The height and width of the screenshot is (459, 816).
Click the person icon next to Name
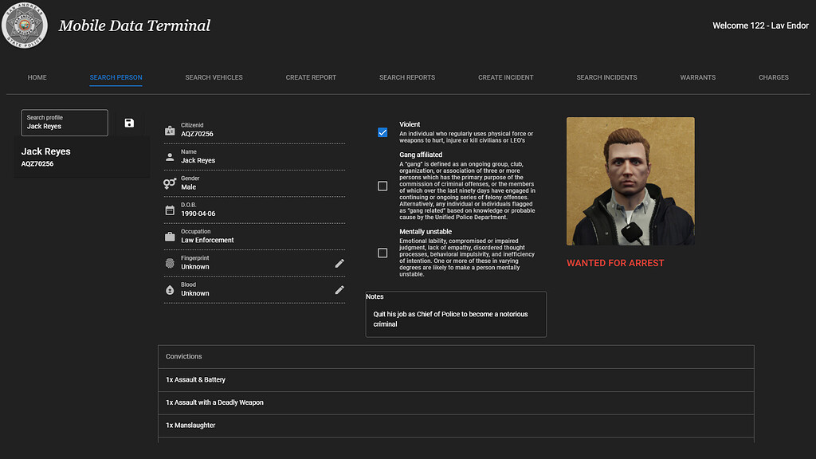pos(168,156)
